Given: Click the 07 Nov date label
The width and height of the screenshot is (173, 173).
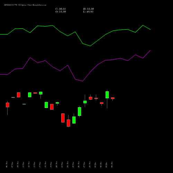Looking at the screenshot, I should point(12,164).
